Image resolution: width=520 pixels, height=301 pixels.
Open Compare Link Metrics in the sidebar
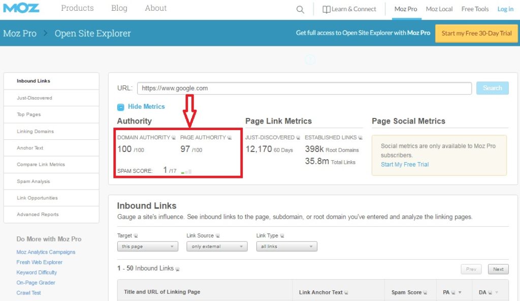click(x=51, y=164)
